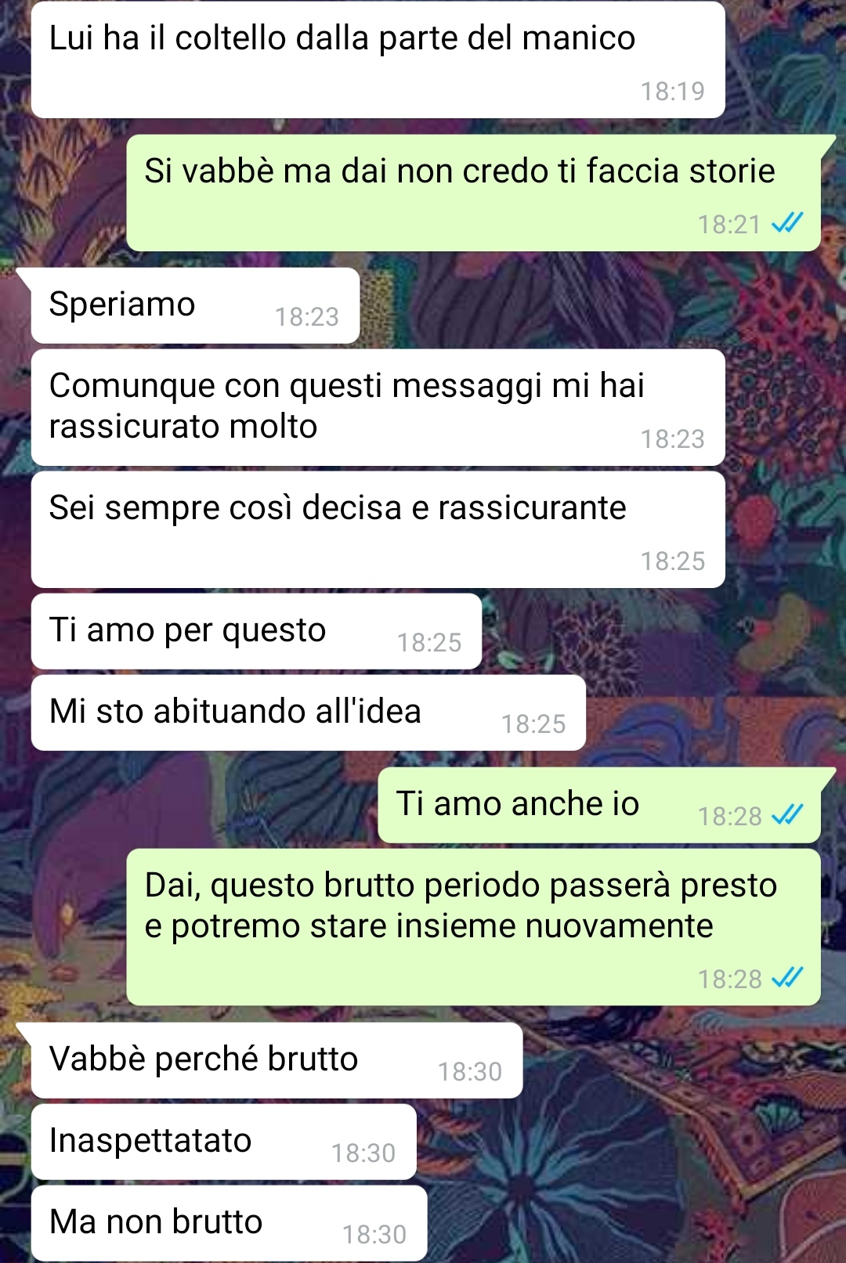Tap the blue double check beside 18:28 'Ti amo anche io'

click(x=787, y=816)
